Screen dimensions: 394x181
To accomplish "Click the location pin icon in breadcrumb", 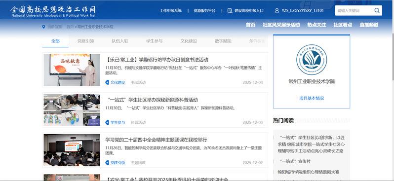I will (44, 27).
